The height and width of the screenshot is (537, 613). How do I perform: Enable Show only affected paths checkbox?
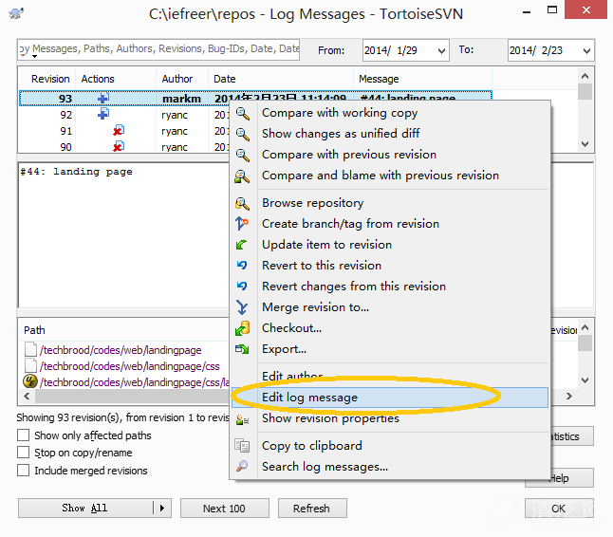[x=23, y=435]
